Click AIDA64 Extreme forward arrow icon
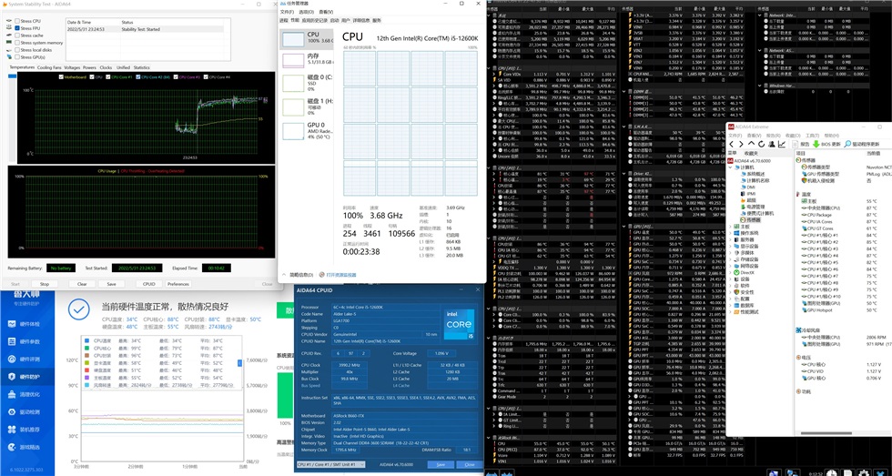892x476 pixels. 741,144
